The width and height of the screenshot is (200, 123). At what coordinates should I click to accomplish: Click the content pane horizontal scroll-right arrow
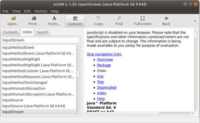(192, 113)
